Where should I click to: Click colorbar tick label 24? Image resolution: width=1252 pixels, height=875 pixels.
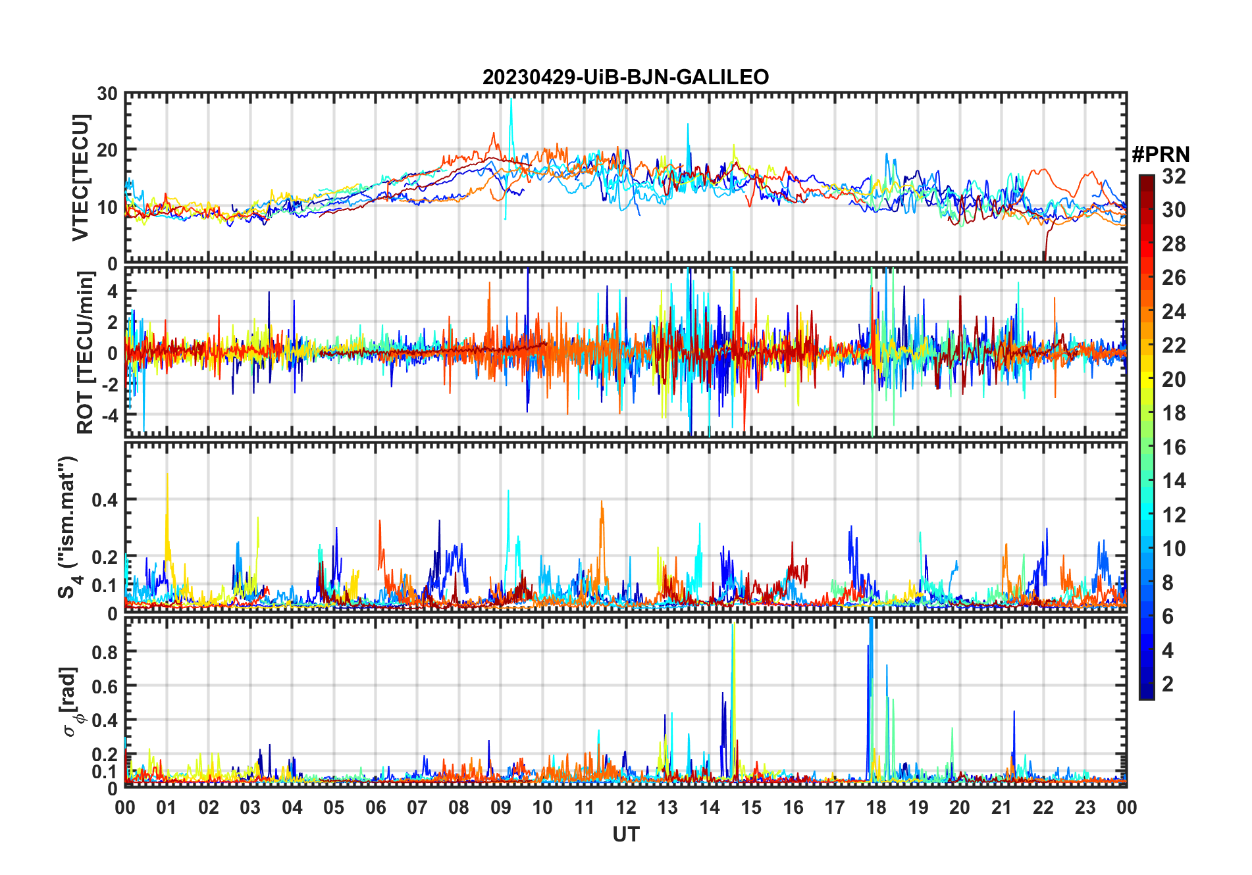(1174, 312)
